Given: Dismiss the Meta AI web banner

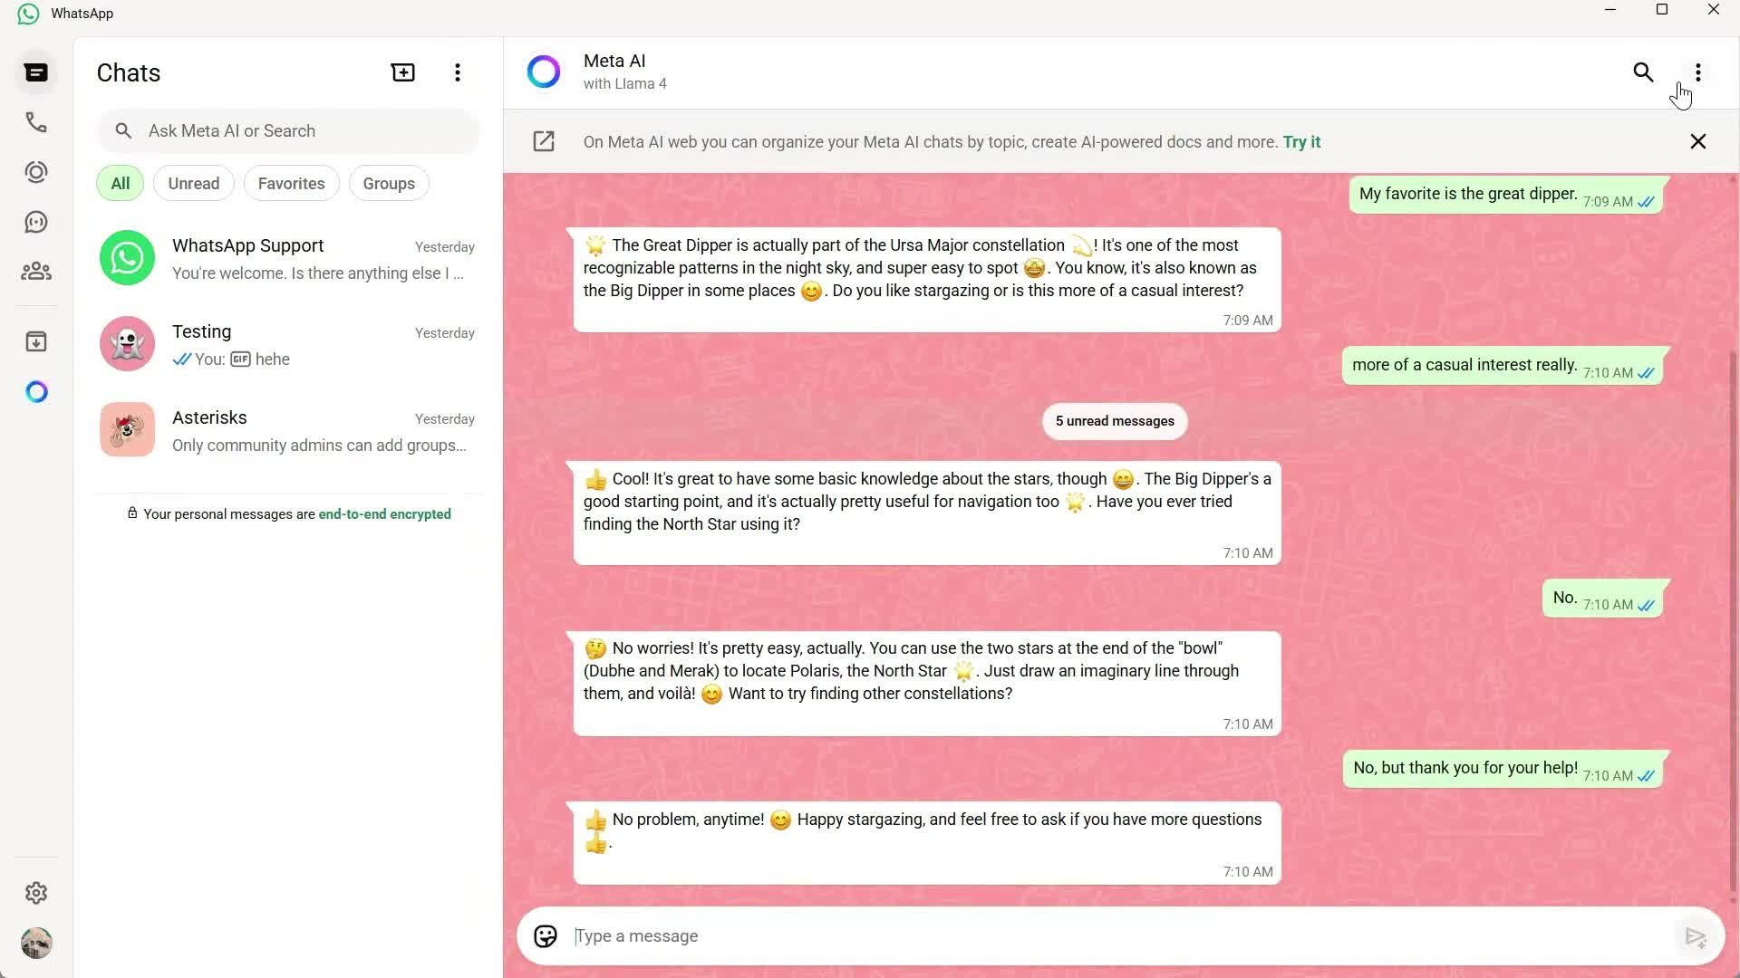Looking at the screenshot, I should pos(1697,141).
